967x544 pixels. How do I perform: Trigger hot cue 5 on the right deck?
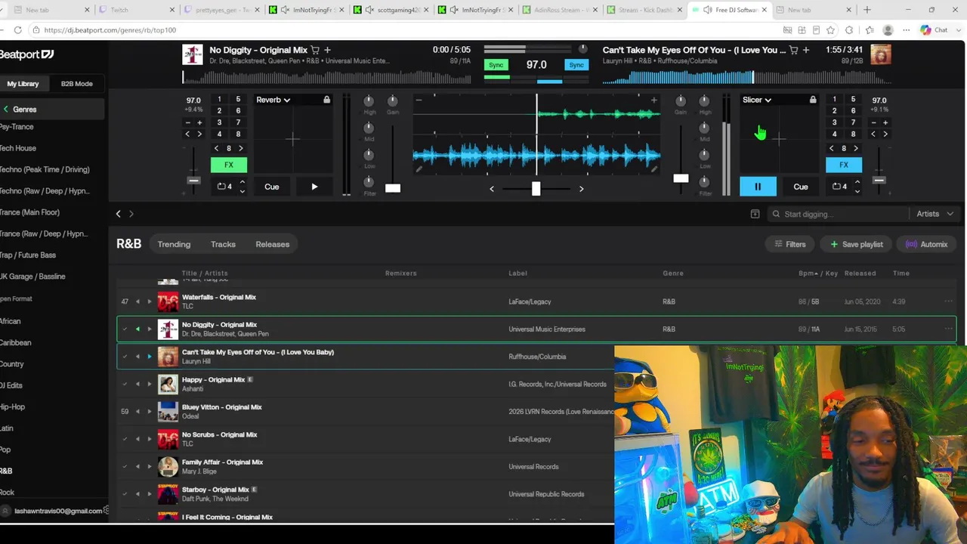853,99
